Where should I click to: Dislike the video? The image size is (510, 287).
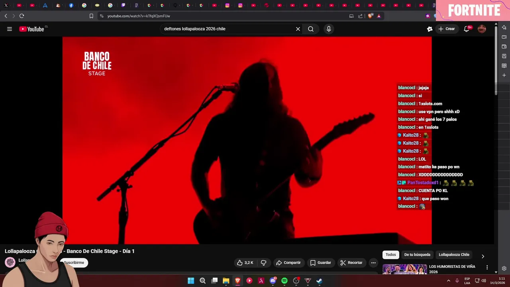[263, 263]
